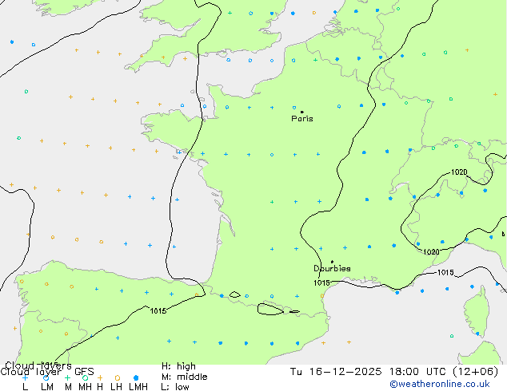Click the blue circle LM legend symbol
This screenshot has width=507, height=391.
(x=46, y=377)
